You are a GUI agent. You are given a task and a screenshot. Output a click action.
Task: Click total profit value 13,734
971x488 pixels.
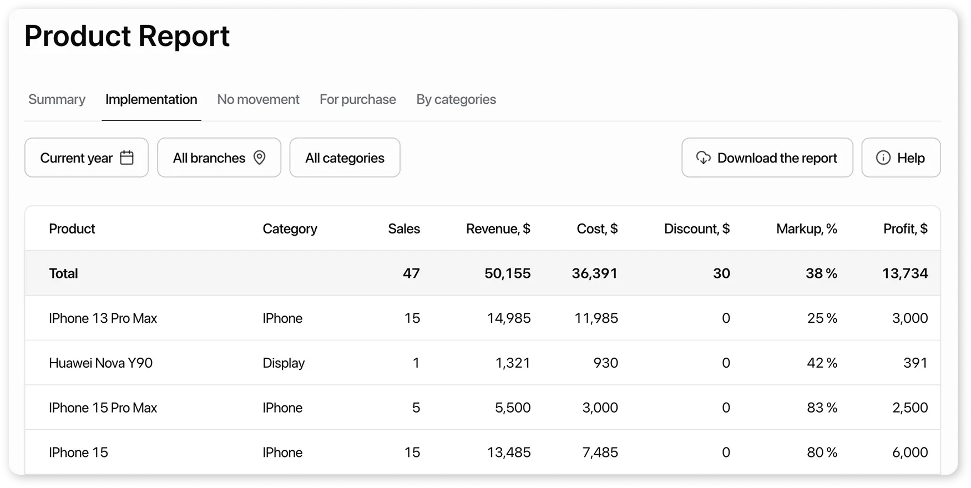pos(906,273)
